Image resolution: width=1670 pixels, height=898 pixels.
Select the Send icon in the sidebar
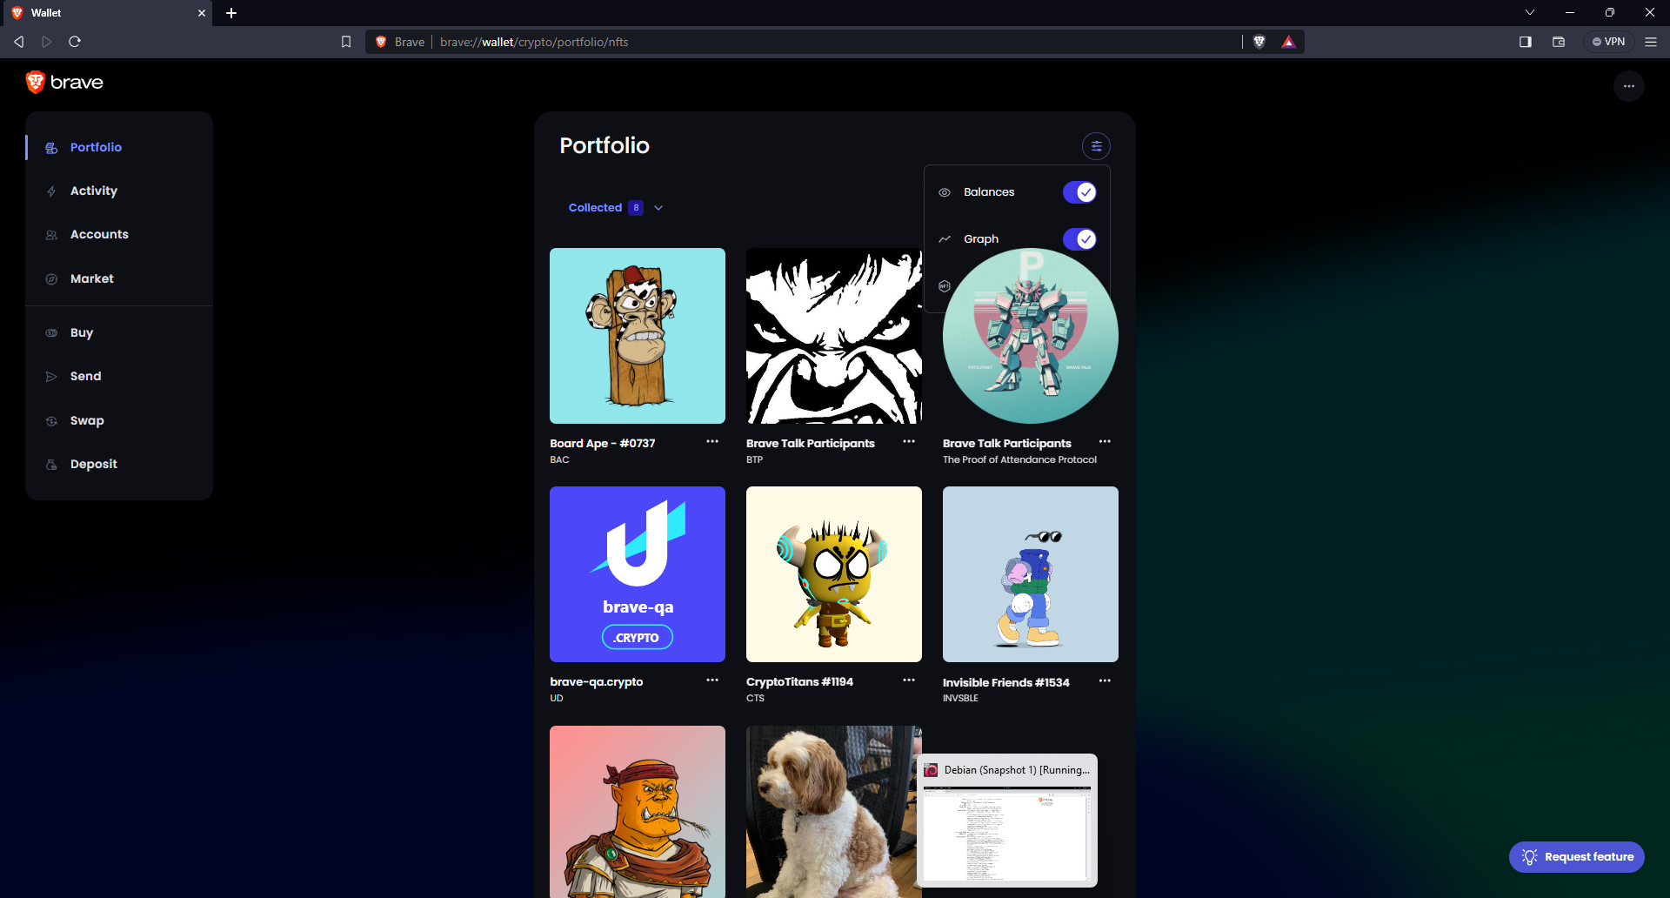[52, 376]
